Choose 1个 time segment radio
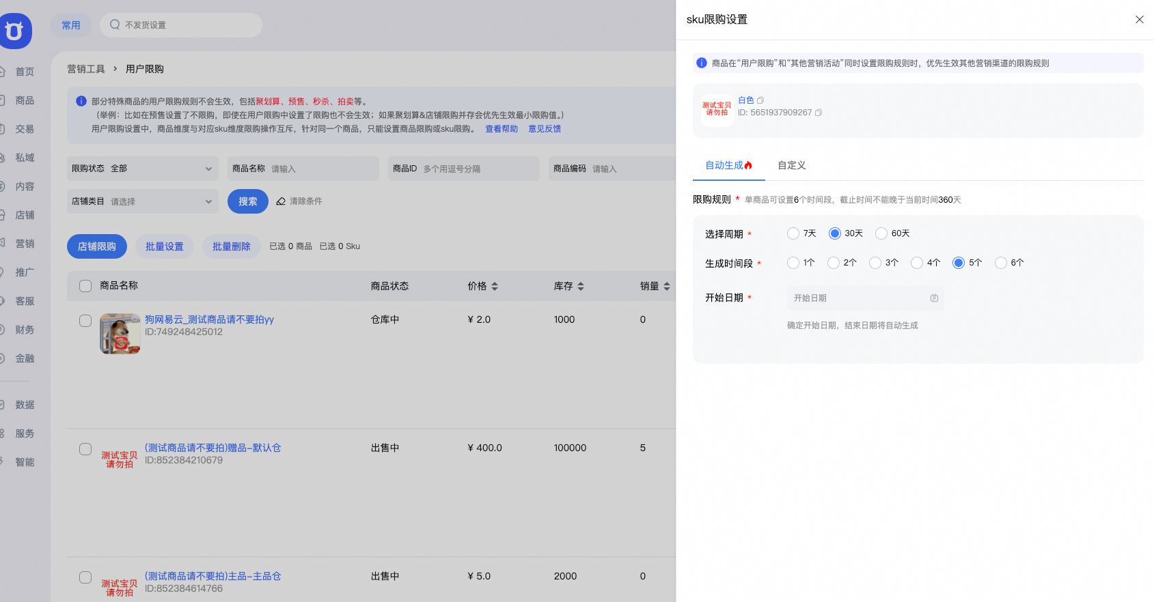The height and width of the screenshot is (602, 1154). pyautogui.click(x=793, y=263)
